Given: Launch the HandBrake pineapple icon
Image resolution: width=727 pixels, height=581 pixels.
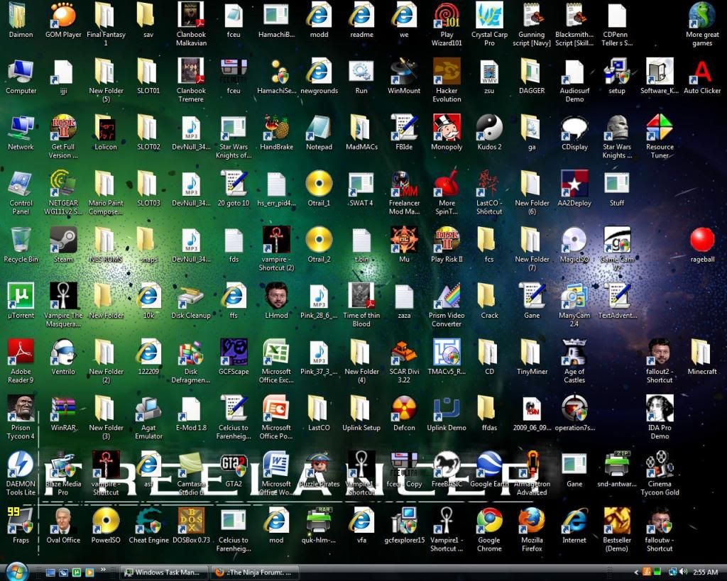Looking at the screenshot, I should pos(276,128).
